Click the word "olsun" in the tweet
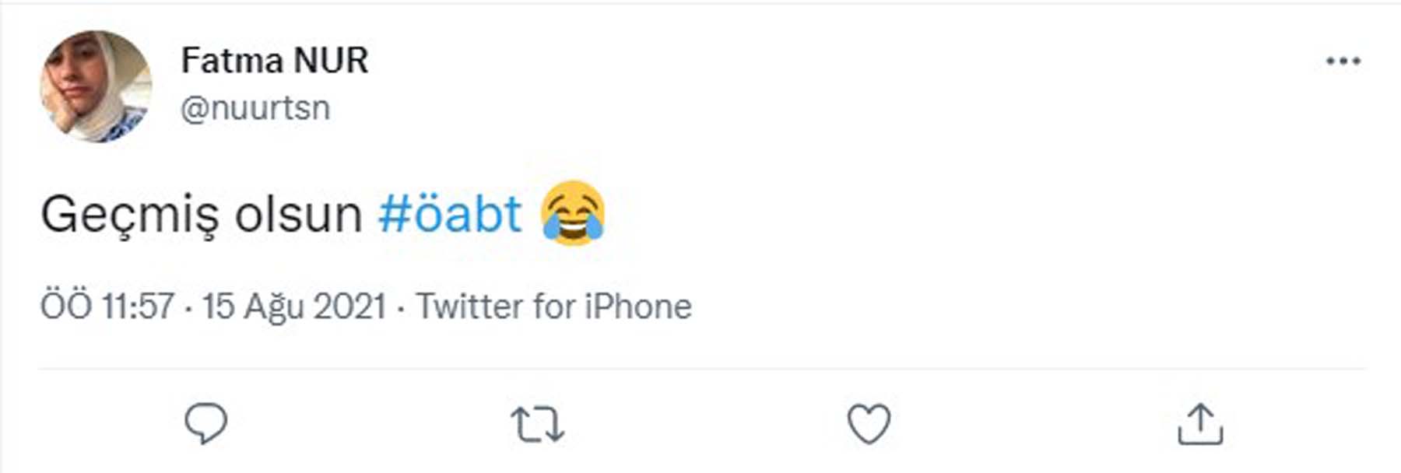The image size is (1401, 473). 298,214
